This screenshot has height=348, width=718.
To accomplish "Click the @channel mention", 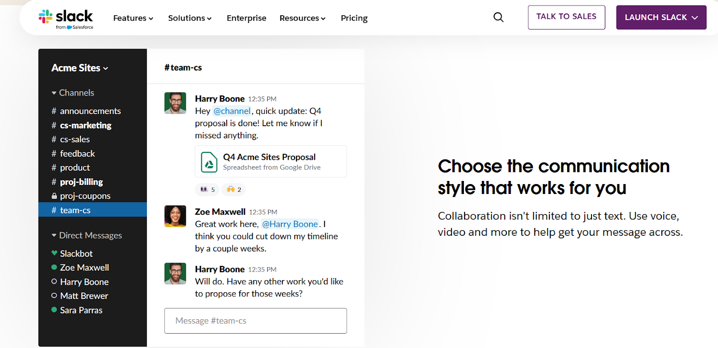I will pos(232,111).
